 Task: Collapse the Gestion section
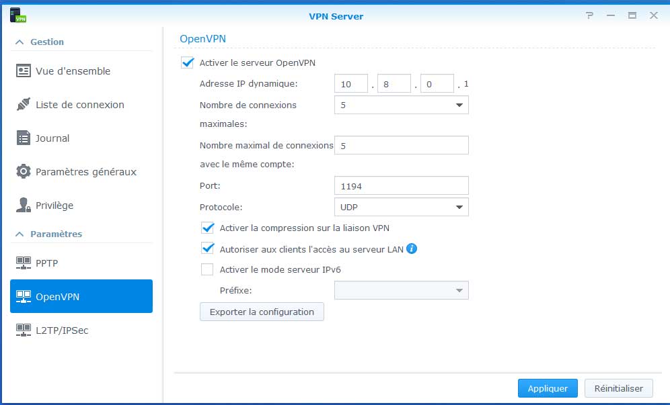20,42
